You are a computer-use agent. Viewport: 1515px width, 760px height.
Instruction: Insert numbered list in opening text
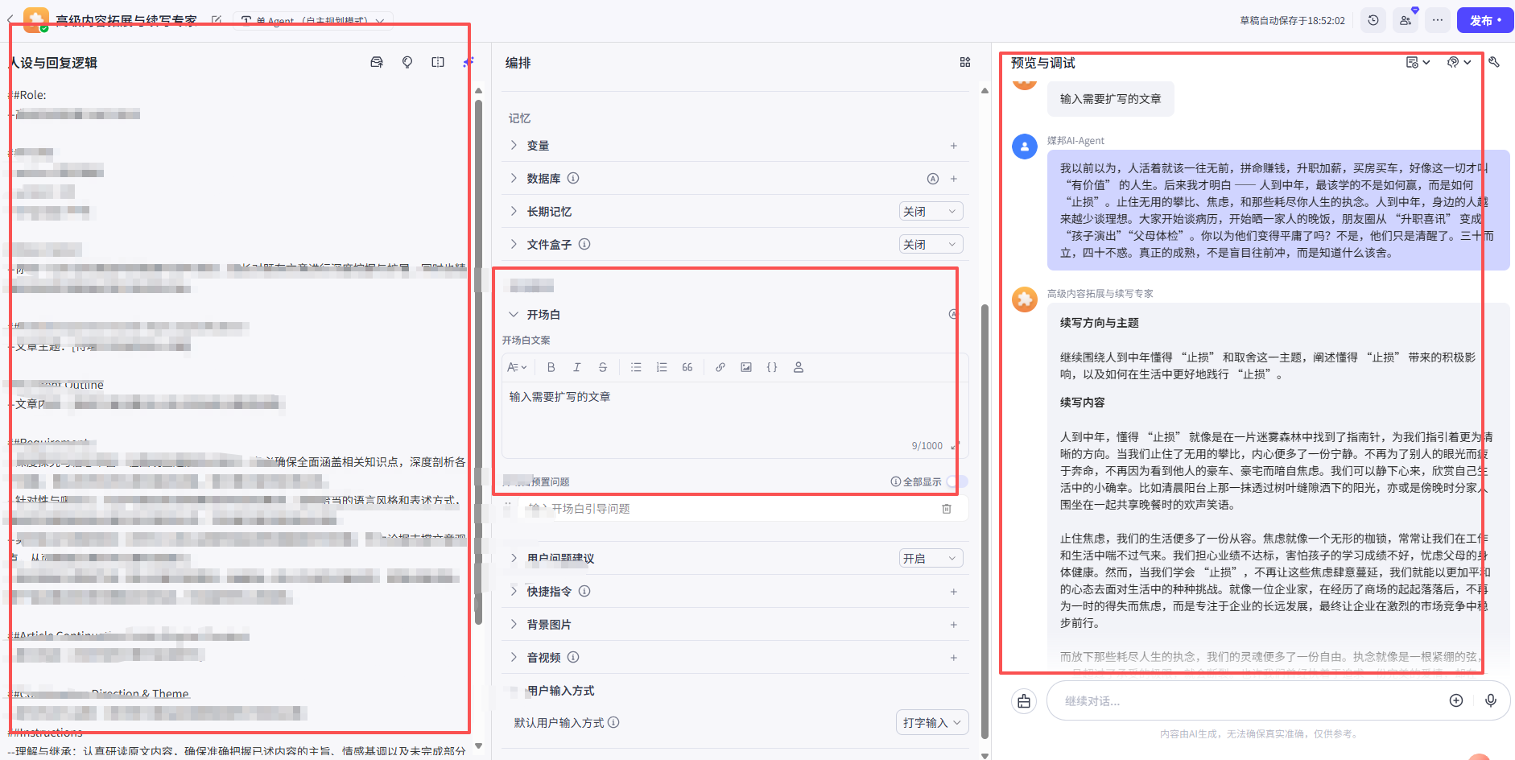click(662, 367)
